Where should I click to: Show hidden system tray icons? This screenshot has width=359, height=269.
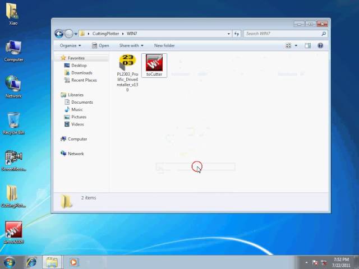point(306,263)
